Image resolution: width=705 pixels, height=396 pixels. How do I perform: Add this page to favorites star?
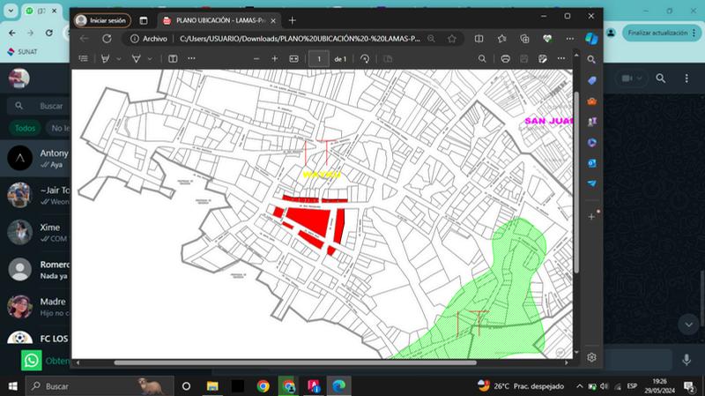(x=452, y=39)
